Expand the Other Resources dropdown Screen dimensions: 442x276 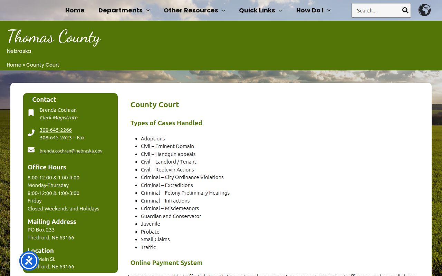click(x=194, y=10)
